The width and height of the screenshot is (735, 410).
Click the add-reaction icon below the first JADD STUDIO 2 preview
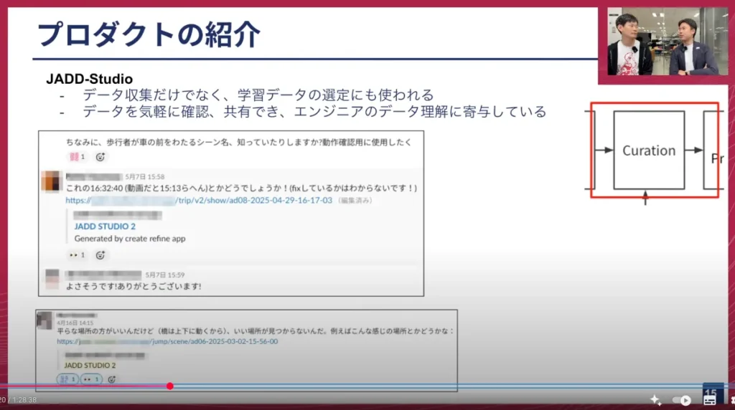(100, 254)
